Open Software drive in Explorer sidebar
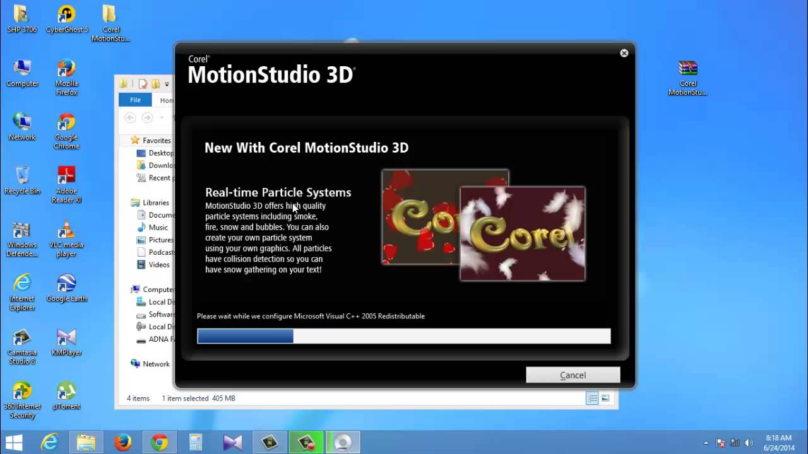Screen dimensions: 808x454 (x=155, y=314)
